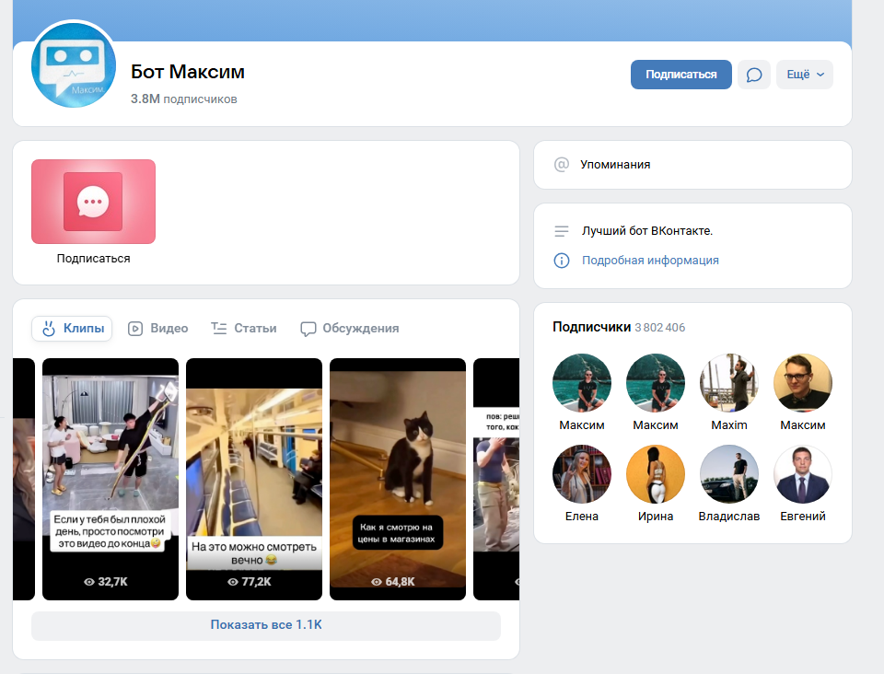Image resolution: width=884 pixels, height=674 pixels.
Task: Open subscriber Ирина's avatar
Action: (x=656, y=475)
